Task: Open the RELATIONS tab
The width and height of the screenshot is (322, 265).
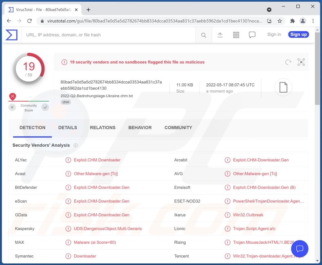Action: [103, 128]
